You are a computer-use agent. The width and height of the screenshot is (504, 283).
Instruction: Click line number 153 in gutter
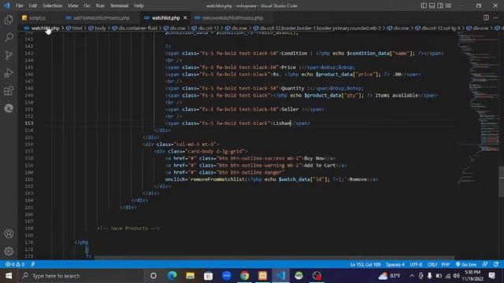point(29,123)
